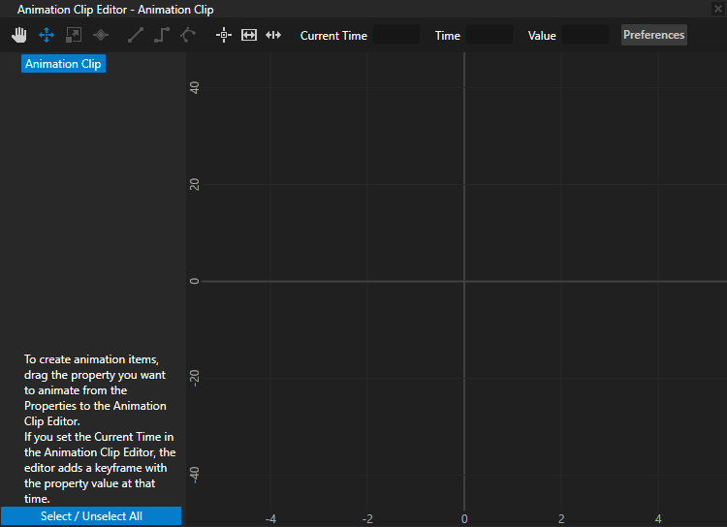
Task: Click the horizontal arrows with divider icon
Action: click(273, 35)
